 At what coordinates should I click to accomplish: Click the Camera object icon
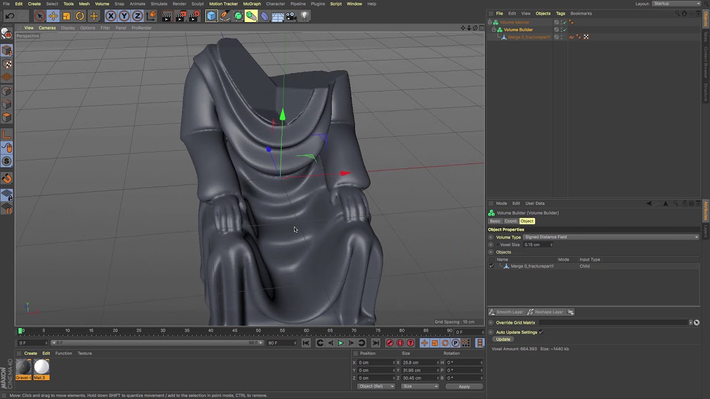click(291, 16)
